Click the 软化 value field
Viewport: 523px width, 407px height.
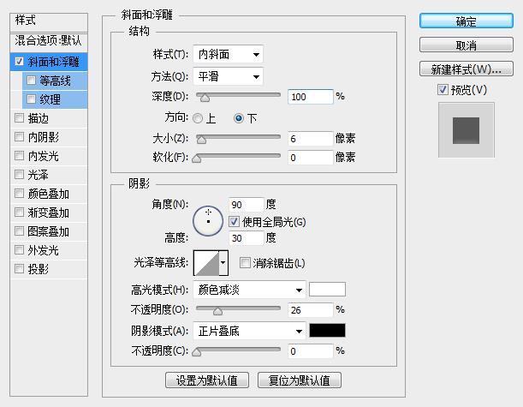[310, 158]
